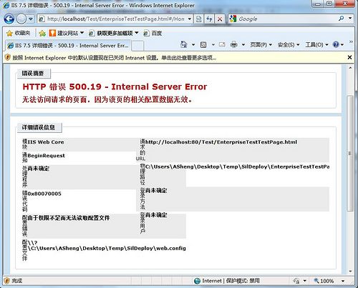The image size is (358, 288).
Task: Click the information bar shield icon
Action: click(x=8, y=57)
